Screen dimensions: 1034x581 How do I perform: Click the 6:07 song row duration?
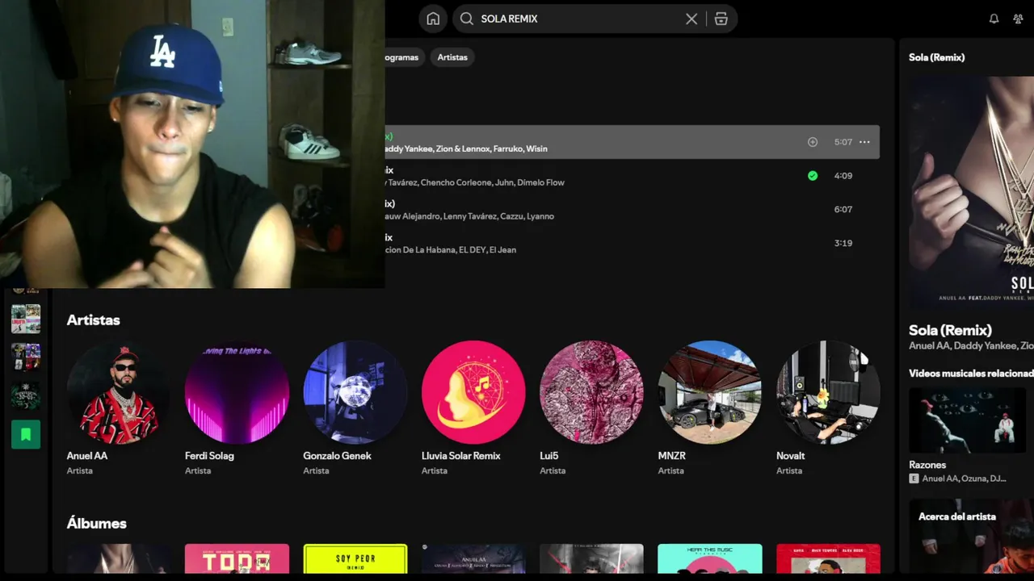(x=843, y=209)
